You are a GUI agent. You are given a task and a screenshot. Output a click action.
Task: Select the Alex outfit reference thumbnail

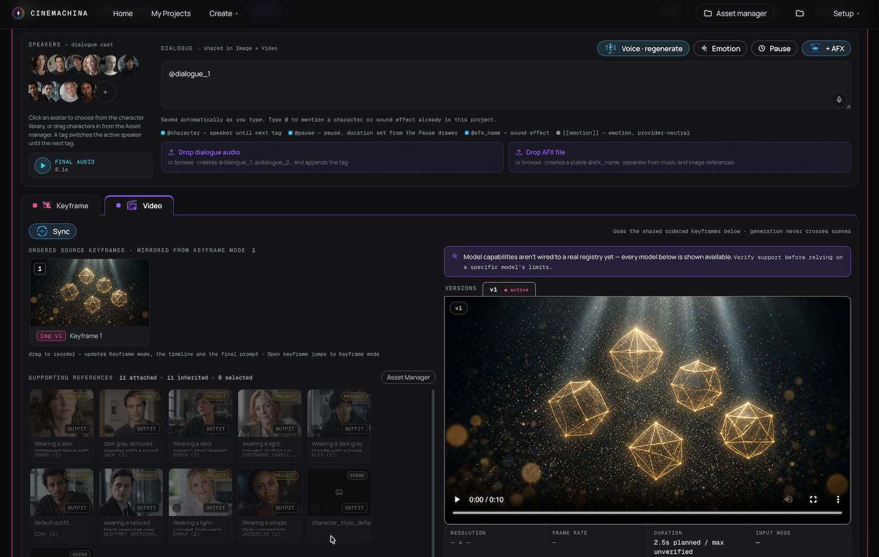(339, 413)
